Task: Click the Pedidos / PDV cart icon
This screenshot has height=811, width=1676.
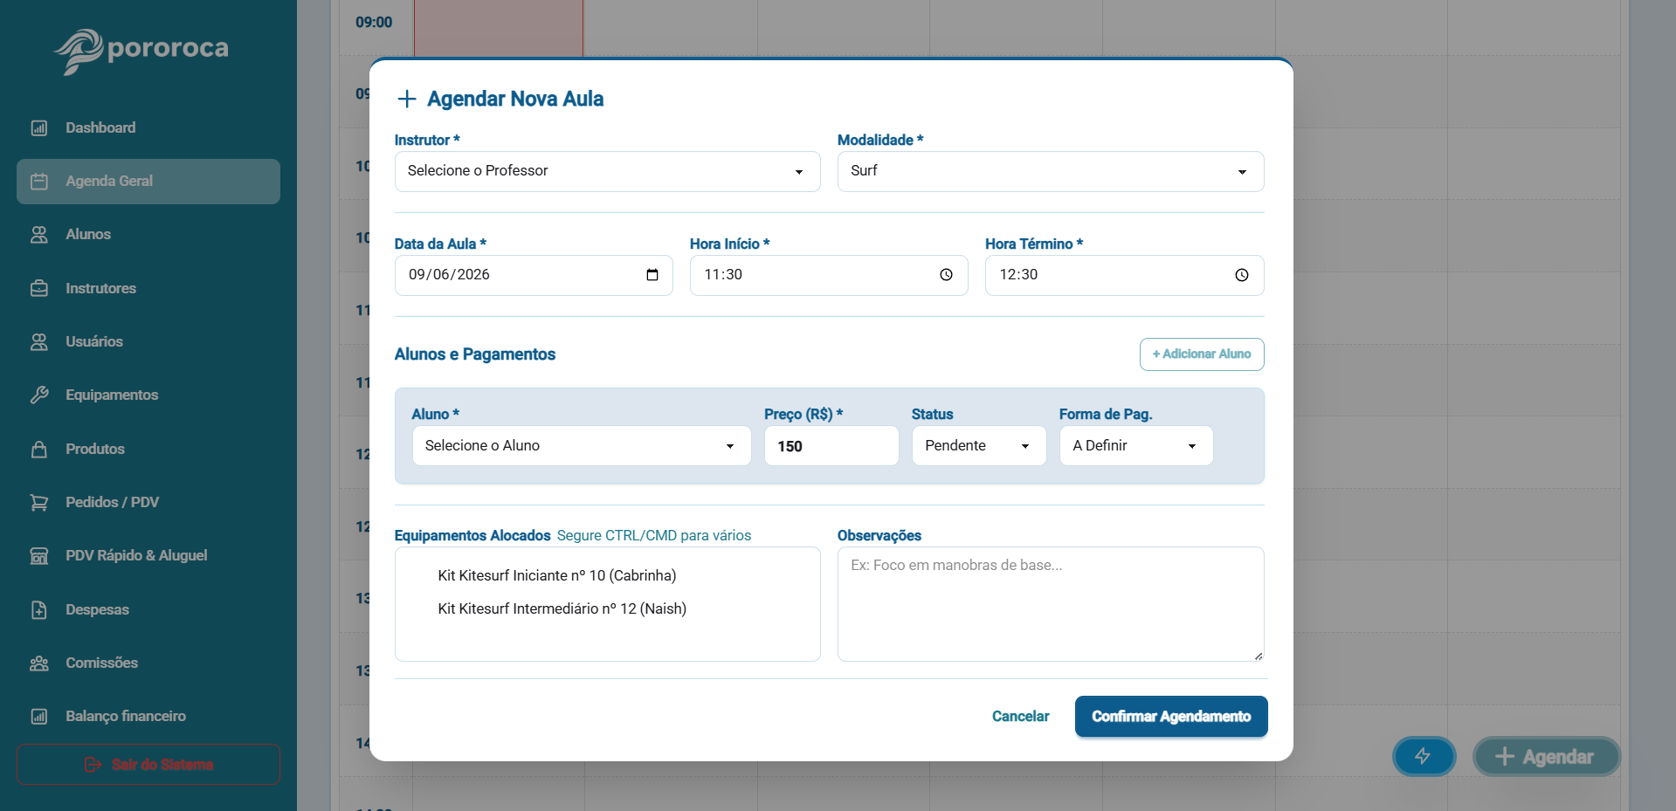Action: tap(39, 503)
